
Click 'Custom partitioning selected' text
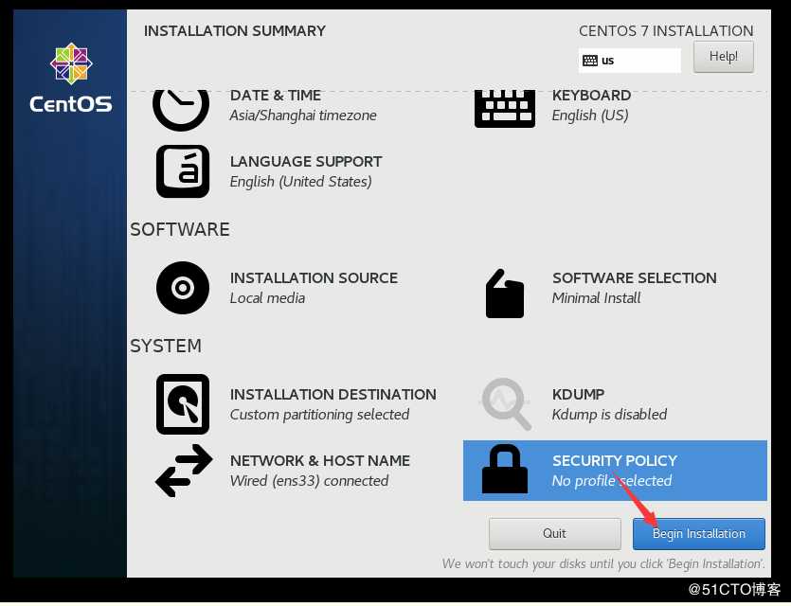(319, 415)
